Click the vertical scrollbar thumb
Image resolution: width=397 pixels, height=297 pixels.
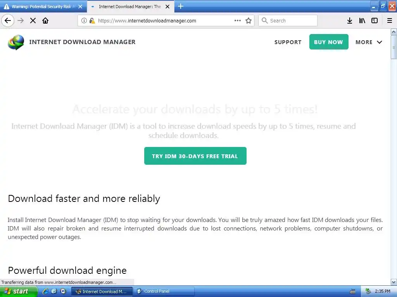(394, 47)
